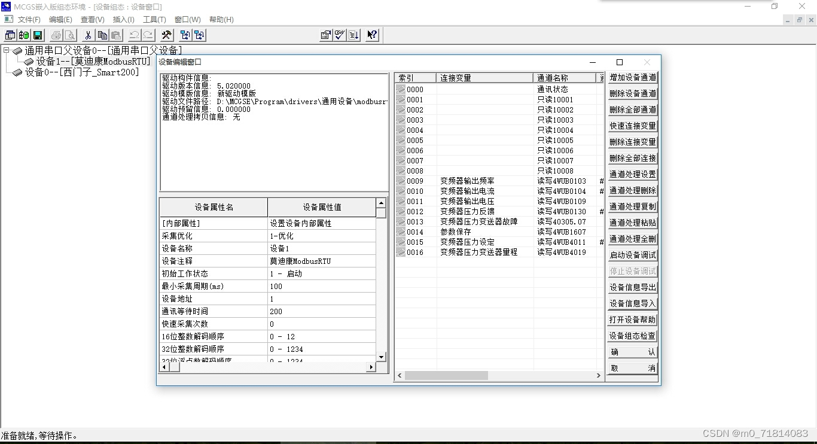817x444 pixels.
Task: Click the channel table scroll-right arrow
Action: coord(598,376)
